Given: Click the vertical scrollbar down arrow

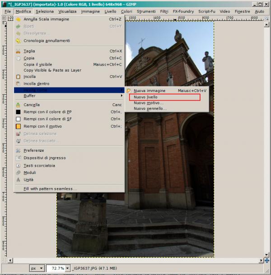Looking at the screenshot, I should (266, 255).
